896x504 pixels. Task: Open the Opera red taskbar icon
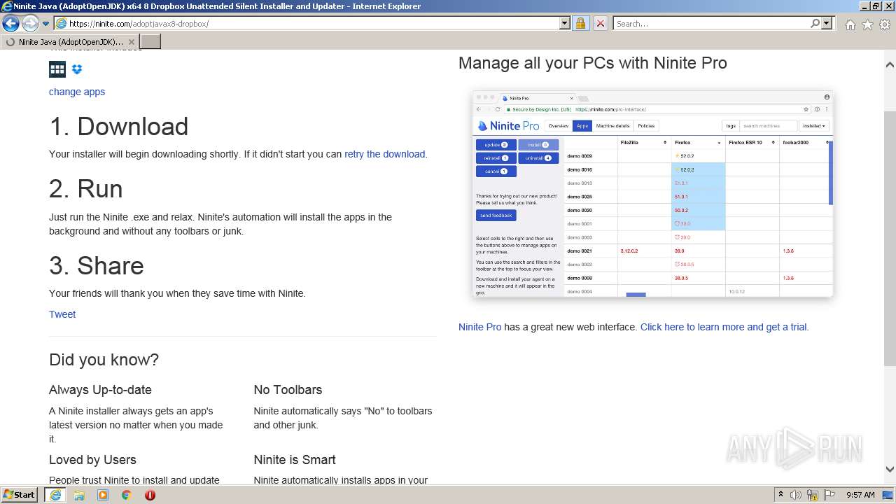coord(150,495)
